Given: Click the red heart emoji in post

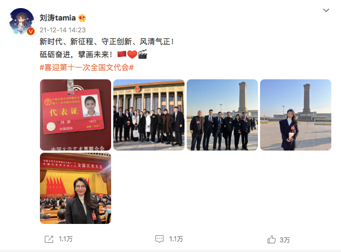Looking at the screenshot, I should coord(132,55).
